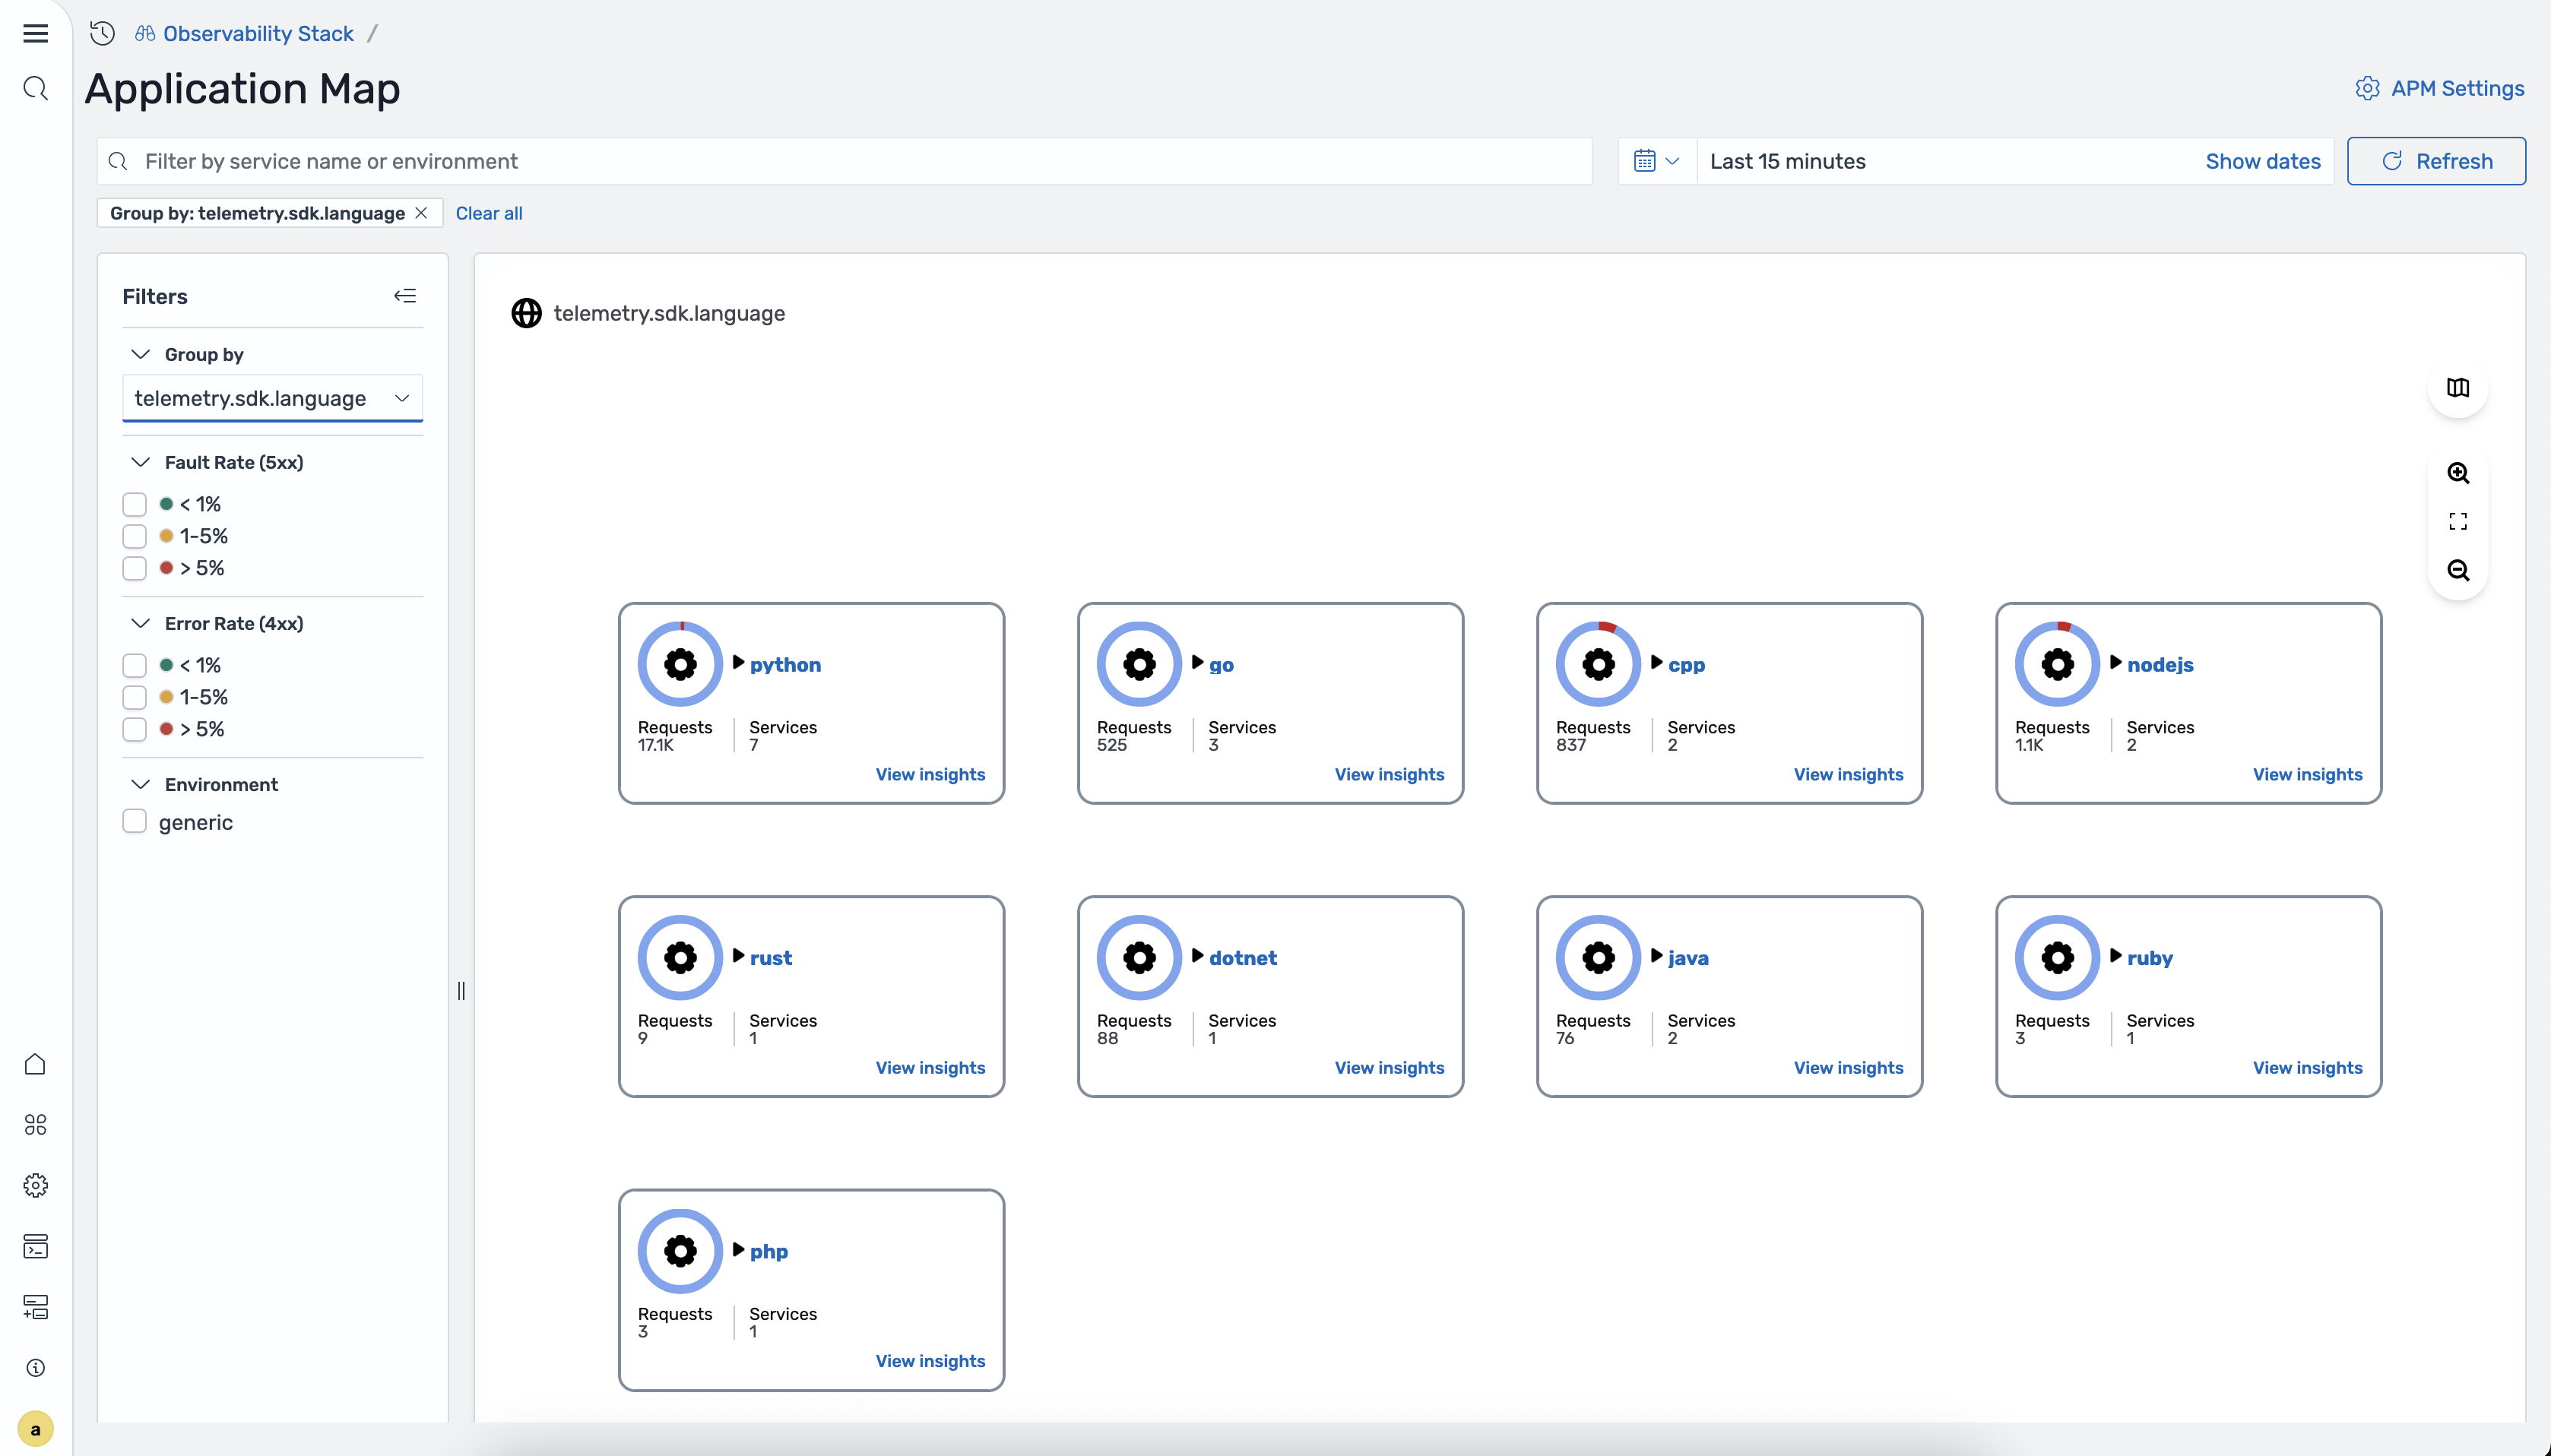Check the > 5% error rate filter

tap(134, 729)
